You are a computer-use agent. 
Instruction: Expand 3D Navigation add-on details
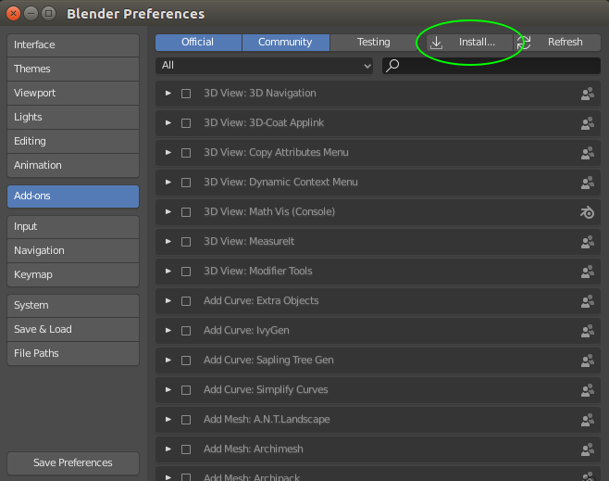168,94
